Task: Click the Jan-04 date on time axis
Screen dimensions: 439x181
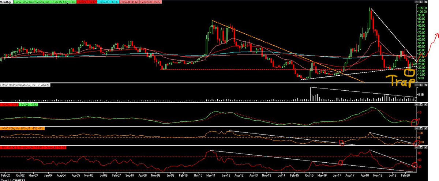Action: [x=48, y=176]
